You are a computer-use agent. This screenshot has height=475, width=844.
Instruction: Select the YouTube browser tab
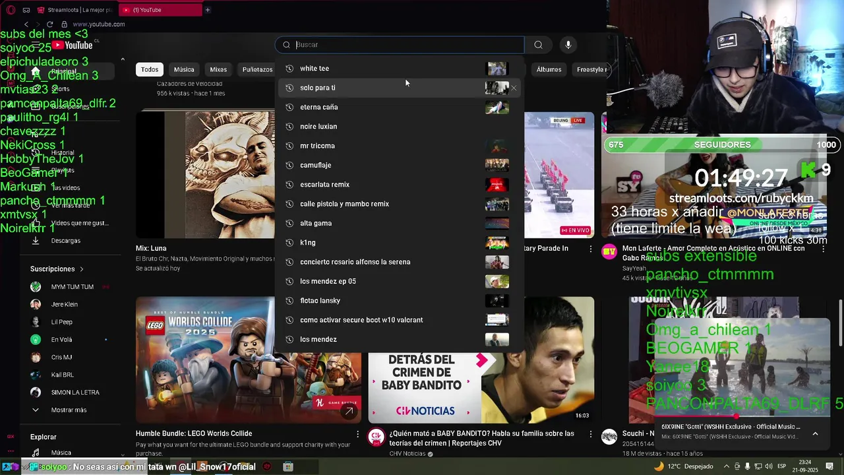[x=160, y=10]
